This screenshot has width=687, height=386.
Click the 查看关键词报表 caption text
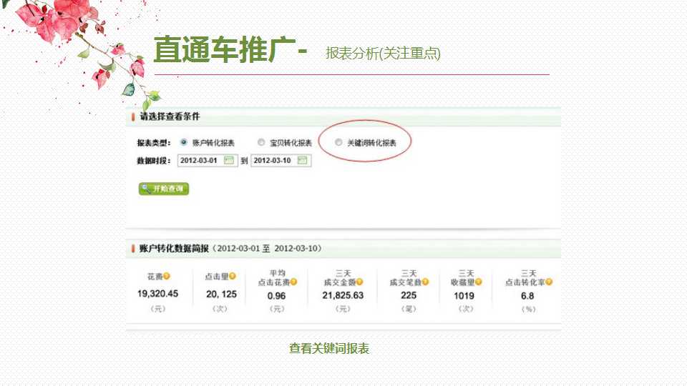point(329,348)
